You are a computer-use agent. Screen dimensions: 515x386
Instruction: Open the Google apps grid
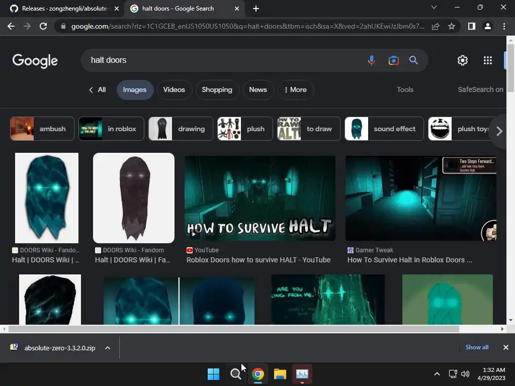point(488,60)
